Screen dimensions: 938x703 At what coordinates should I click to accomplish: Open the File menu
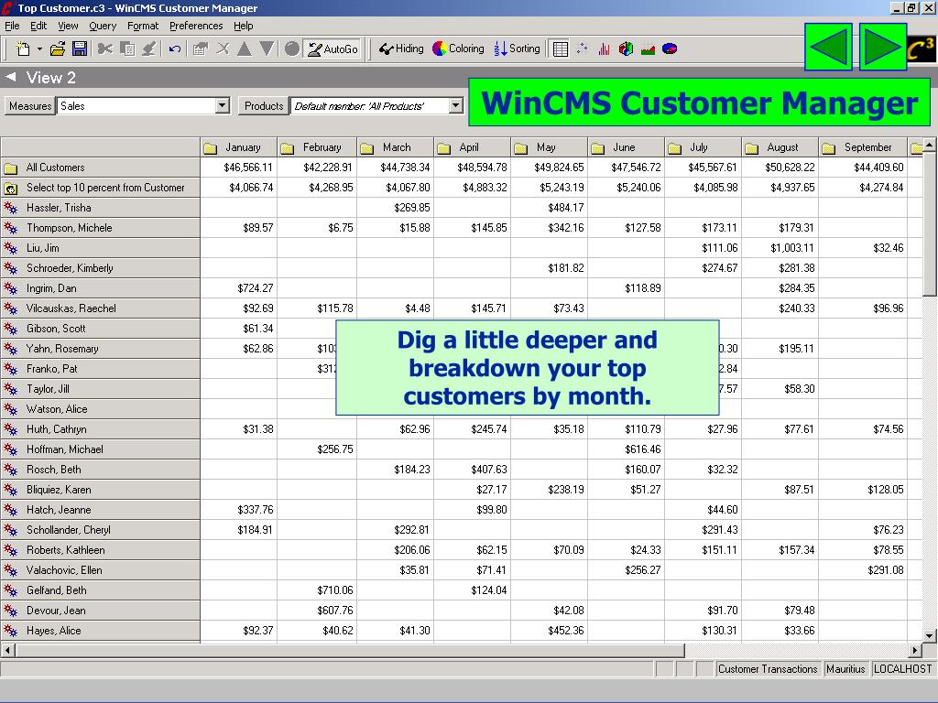[12, 26]
